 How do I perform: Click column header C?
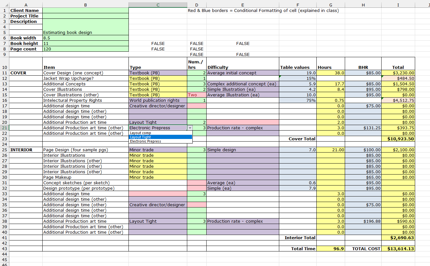click(x=158, y=5)
